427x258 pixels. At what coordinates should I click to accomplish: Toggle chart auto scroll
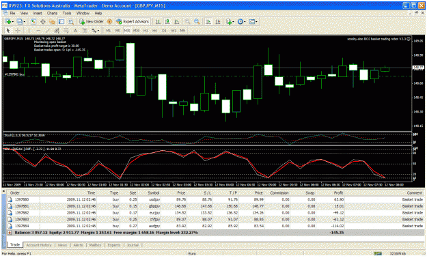208,22
